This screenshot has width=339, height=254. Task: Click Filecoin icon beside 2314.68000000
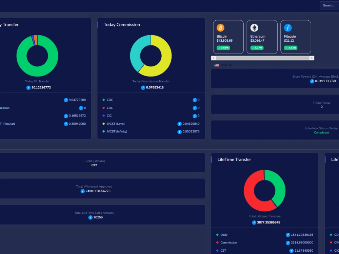[x=288, y=243]
